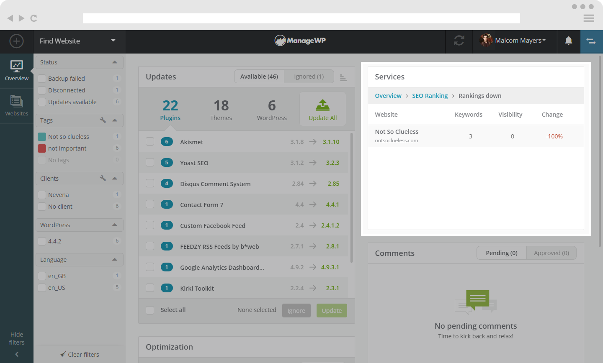This screenshot has width=603, height=363.
Task: Switch to Ignored (1) tab
Action: [309, 77]
